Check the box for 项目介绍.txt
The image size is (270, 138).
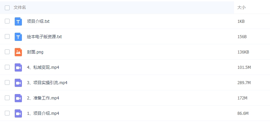point(7,21)
